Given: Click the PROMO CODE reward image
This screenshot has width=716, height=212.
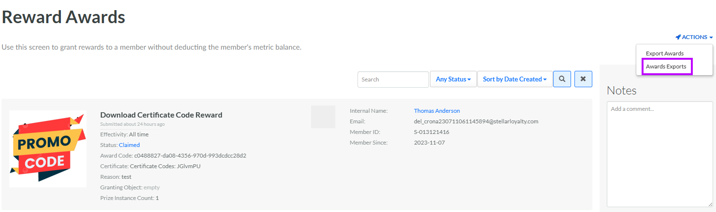Looking at the screenshot, I should (48, 149).
